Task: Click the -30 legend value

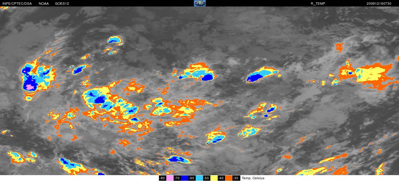Action: coord(236,178)
